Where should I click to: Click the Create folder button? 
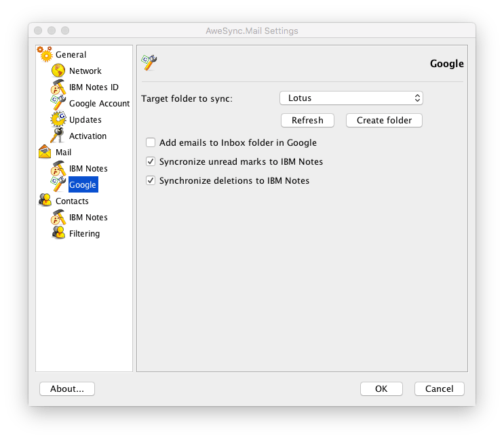point(384,120)
